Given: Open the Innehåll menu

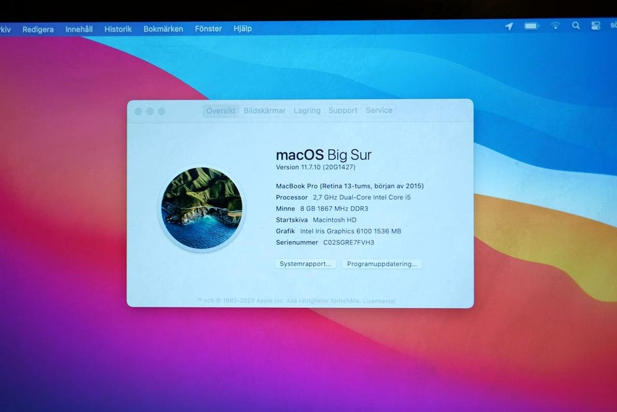Looking at the screenshot, I should (x=78, y=29).
